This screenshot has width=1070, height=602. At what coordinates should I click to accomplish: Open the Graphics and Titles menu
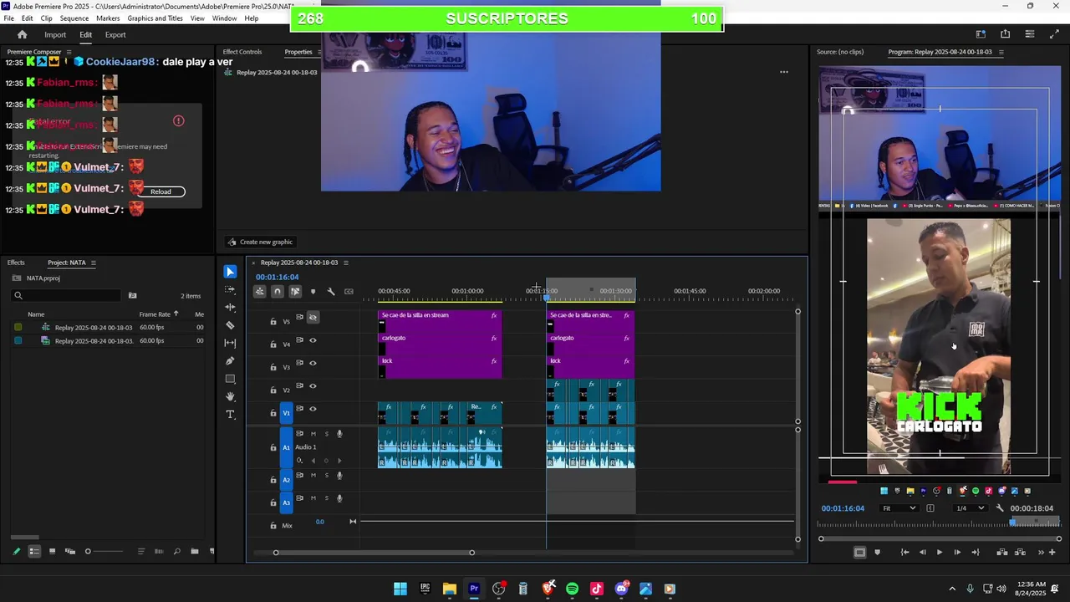tap(155, 18)
